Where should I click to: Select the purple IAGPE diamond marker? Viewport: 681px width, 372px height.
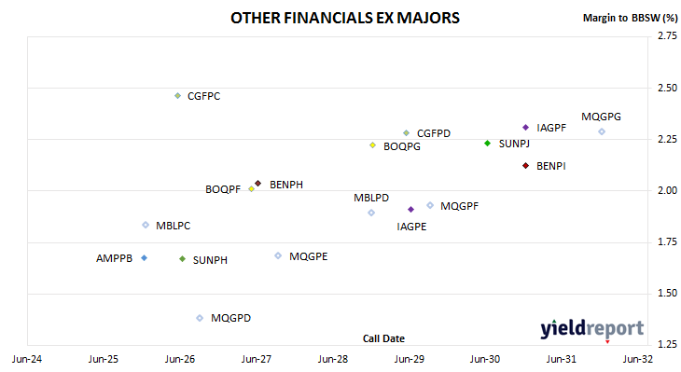click(410, 210)
